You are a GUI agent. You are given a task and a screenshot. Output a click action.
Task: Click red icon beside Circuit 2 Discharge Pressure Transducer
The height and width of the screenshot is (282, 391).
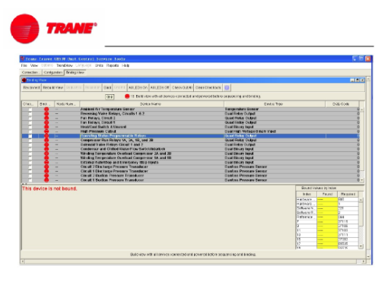pos(46,166)
